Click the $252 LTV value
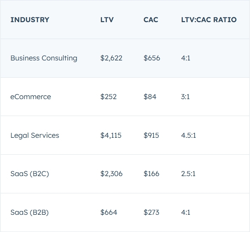 pos(108,97)
